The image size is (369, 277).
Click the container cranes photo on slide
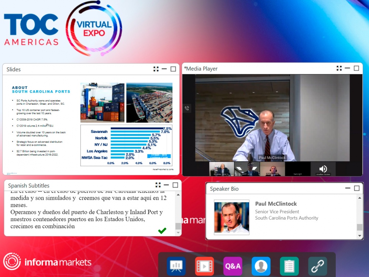[x=102, y=102]
